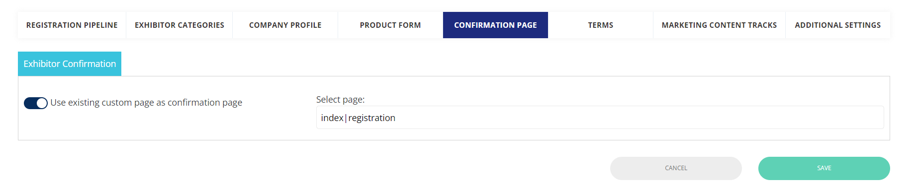View the Marketing Content Tracks tab
The width and height of the screenshot is (914, 189).
719,25
